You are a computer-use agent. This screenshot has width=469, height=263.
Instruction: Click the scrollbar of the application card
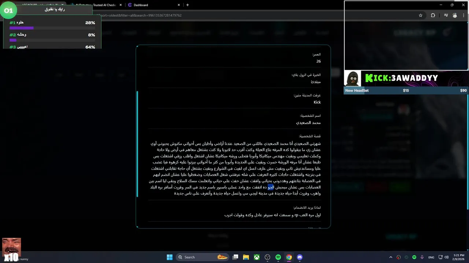[137, 144]
